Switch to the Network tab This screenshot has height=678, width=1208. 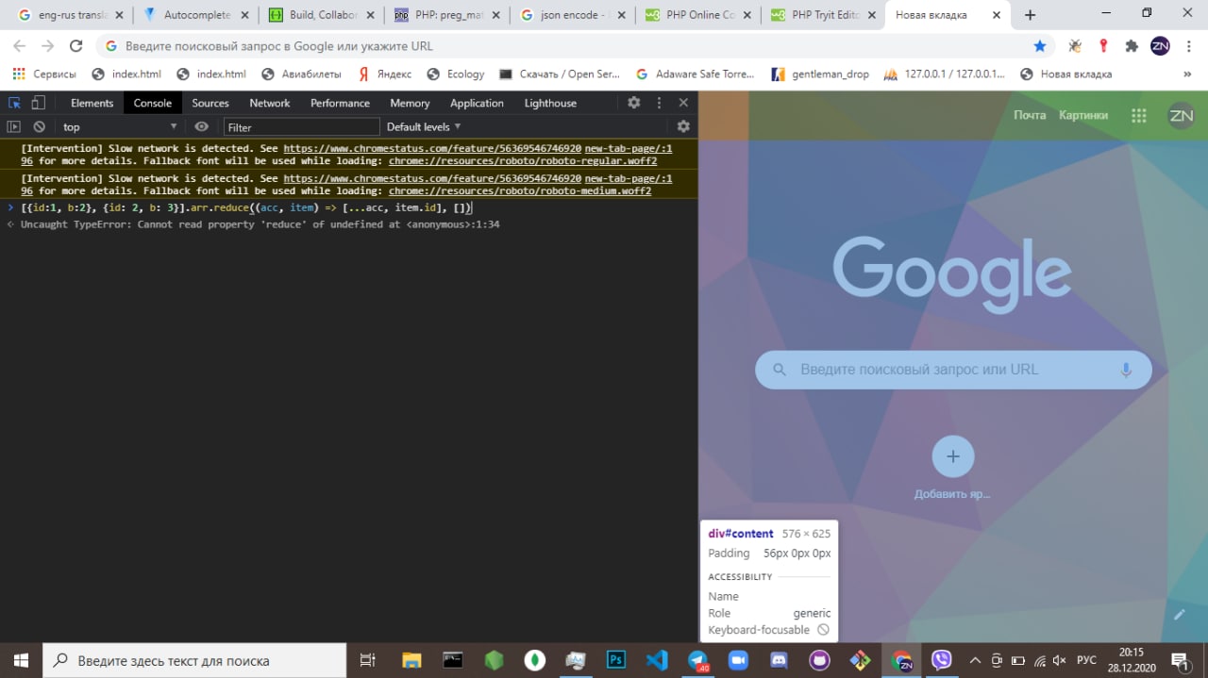(270, 103)
